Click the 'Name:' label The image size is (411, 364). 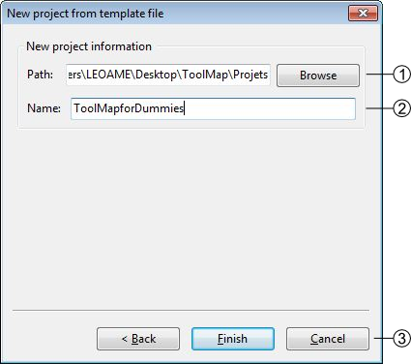coord(44,108)
